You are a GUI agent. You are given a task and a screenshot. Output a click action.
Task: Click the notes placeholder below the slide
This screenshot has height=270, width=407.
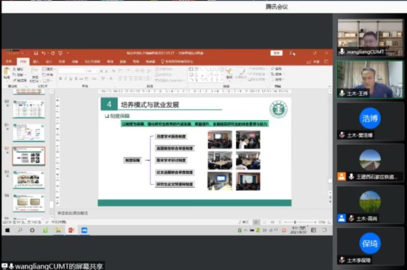(x=73, y=213)
